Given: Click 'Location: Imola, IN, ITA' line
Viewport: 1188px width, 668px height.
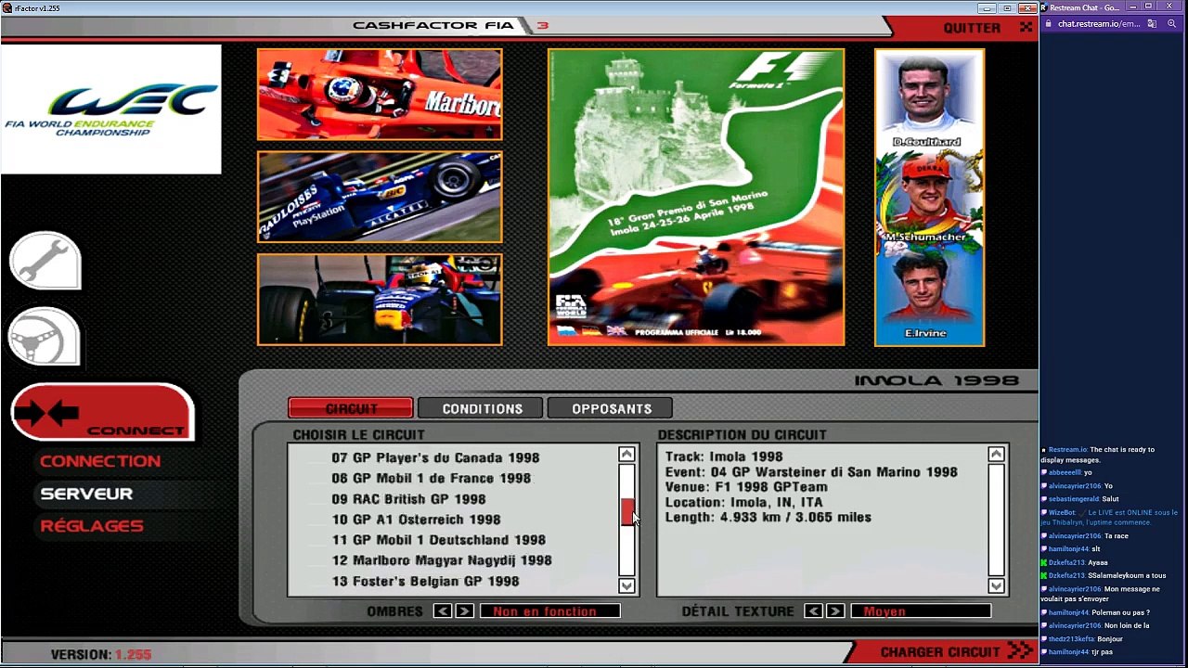Looking at the screenshot, I should pyautogui.click(x=743, y=502).
